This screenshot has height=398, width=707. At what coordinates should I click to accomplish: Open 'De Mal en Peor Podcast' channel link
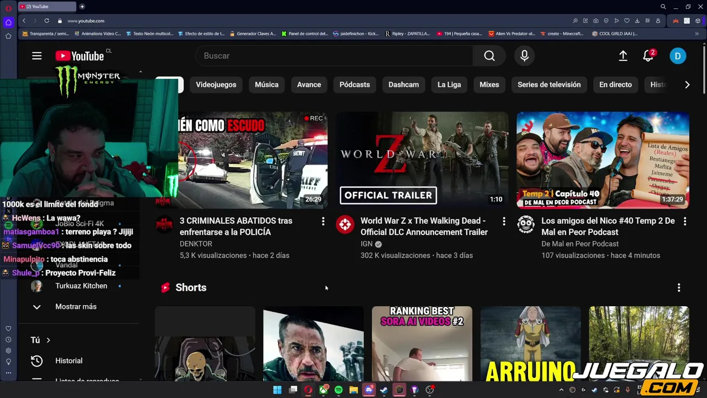click(x=580, y=244)
